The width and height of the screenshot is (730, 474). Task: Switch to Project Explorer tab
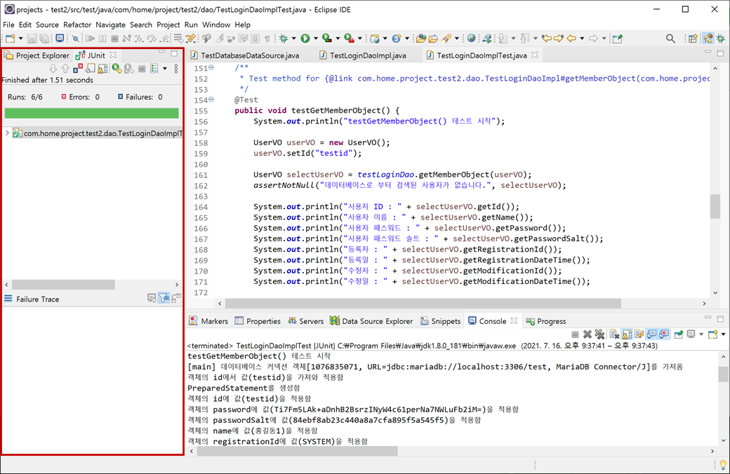coord(37,55)
